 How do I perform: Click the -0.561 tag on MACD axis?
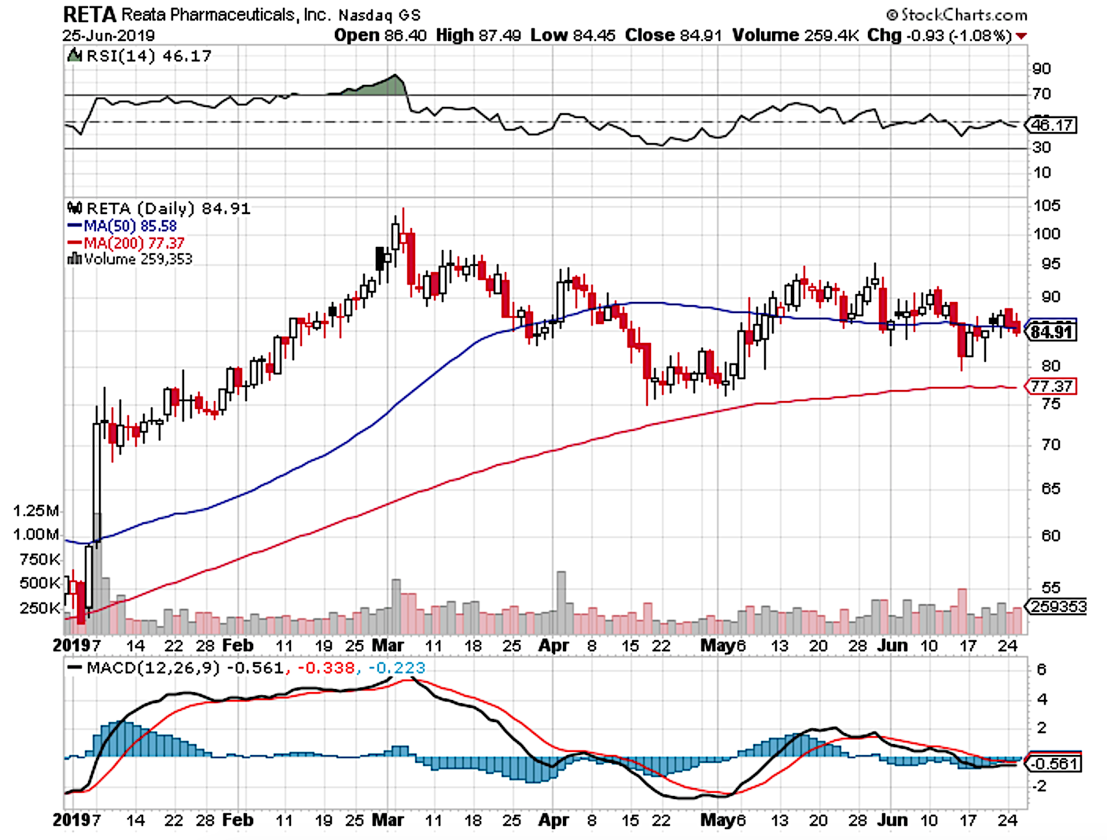(1054, 764)
